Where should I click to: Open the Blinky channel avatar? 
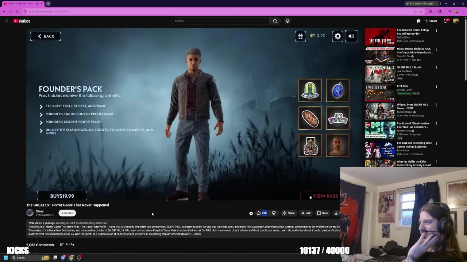pos(30,213)
